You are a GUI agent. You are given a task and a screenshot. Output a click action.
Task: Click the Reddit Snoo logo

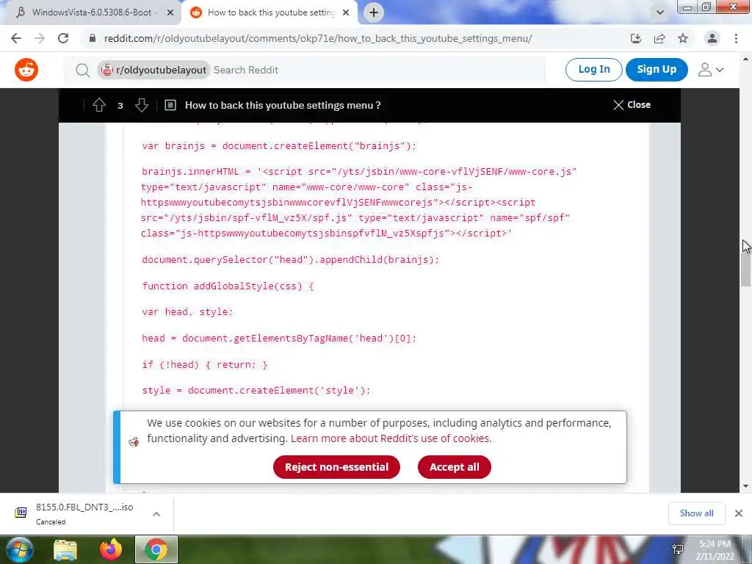click(26, 70)
